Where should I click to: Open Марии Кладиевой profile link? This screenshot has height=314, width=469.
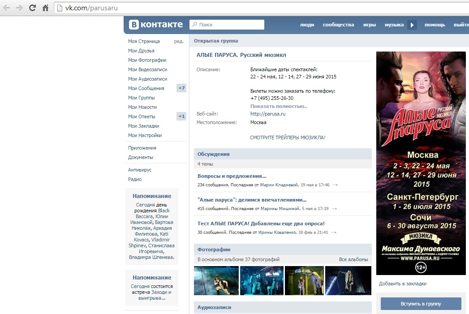279,185
